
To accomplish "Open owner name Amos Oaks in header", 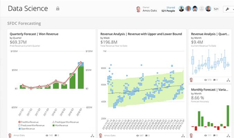I will pos(150,11).
